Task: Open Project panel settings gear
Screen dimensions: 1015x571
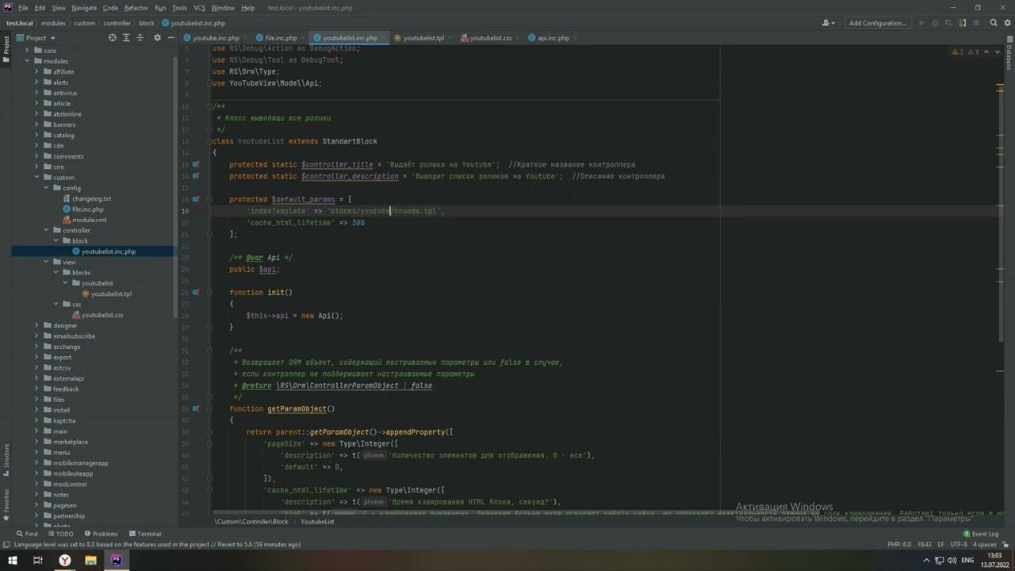Action: (157, 38)
